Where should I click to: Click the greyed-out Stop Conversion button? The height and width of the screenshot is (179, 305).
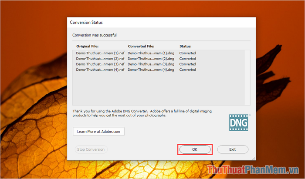(91, 149)
